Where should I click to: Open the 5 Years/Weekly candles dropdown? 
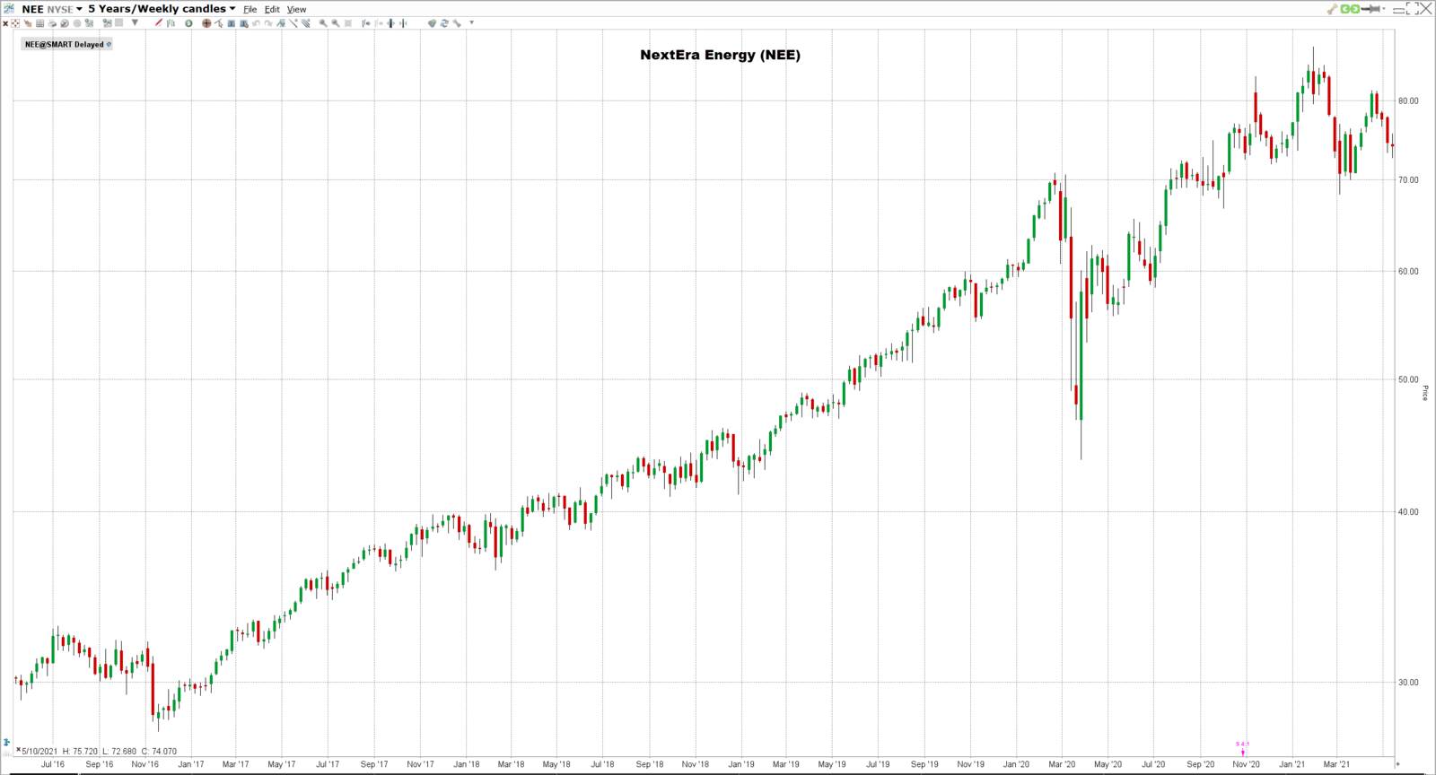(x=162, y=9)
